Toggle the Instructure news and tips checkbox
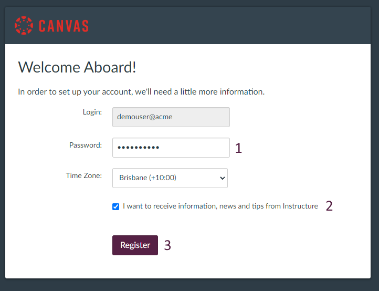Viewport: 379px width, 291px height. (x=116, y=206)
